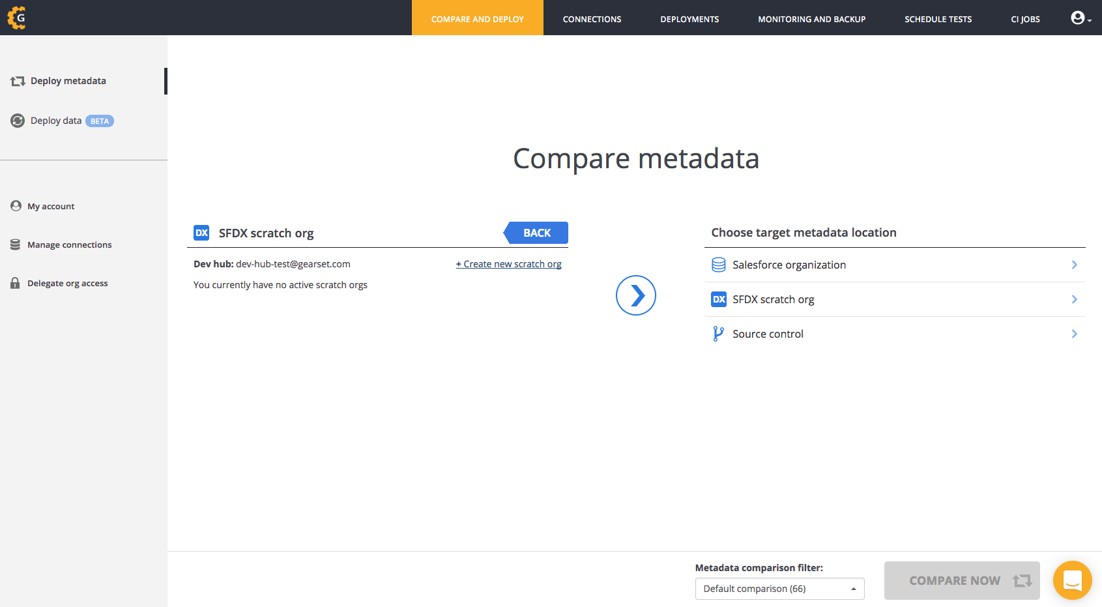Click the DX icon in the target list
Image resolution: width=1102 pixels, height=607 pixels.
pyautogui.click(x=719, y=299)
